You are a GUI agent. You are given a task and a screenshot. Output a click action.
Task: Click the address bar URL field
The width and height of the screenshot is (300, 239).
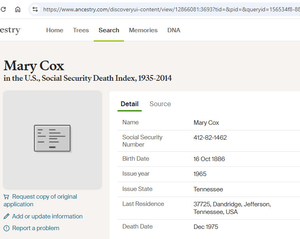(x=170, y=9)
